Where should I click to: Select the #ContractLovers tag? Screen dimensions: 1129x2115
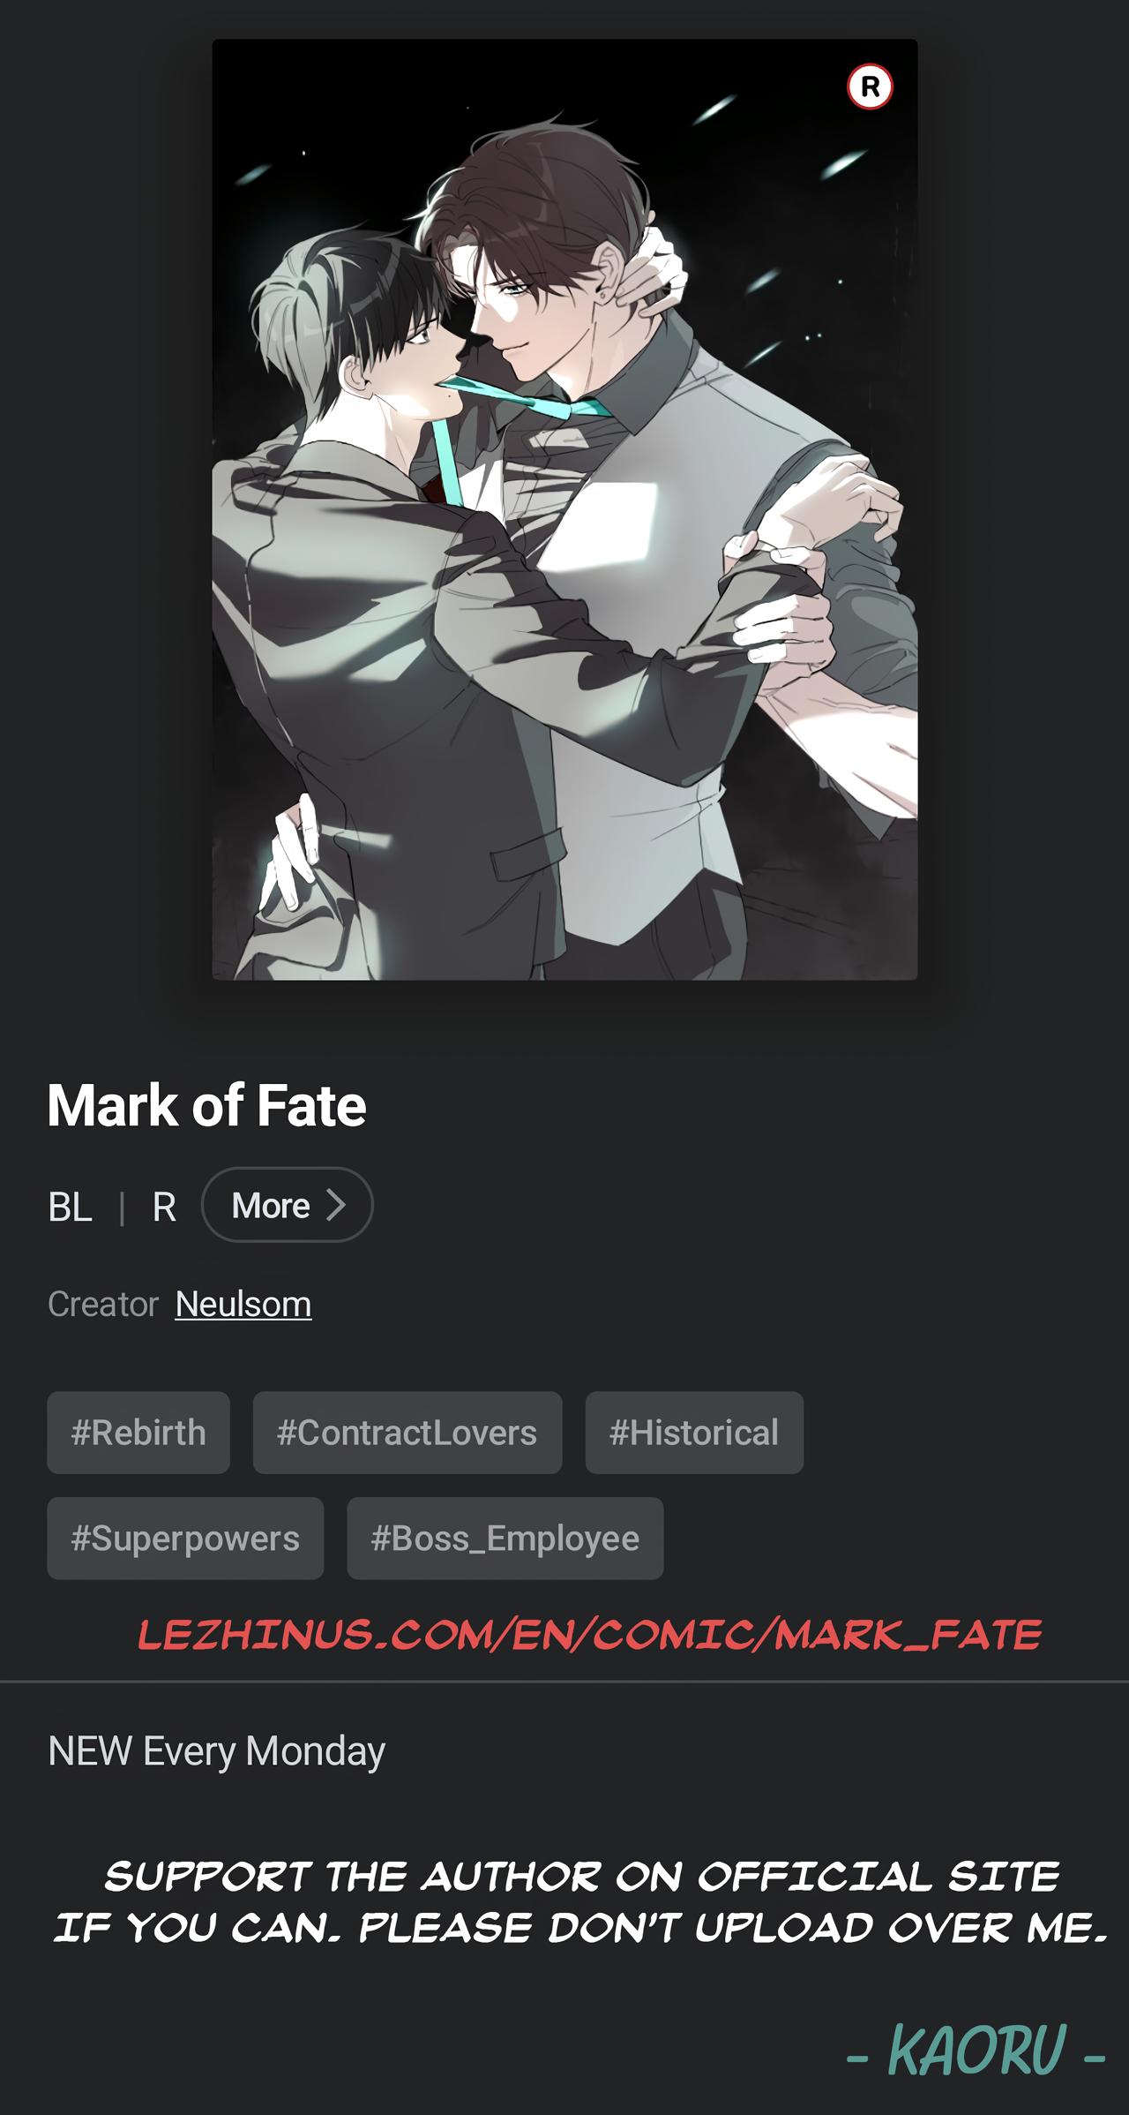click(x=407, y=1433)
